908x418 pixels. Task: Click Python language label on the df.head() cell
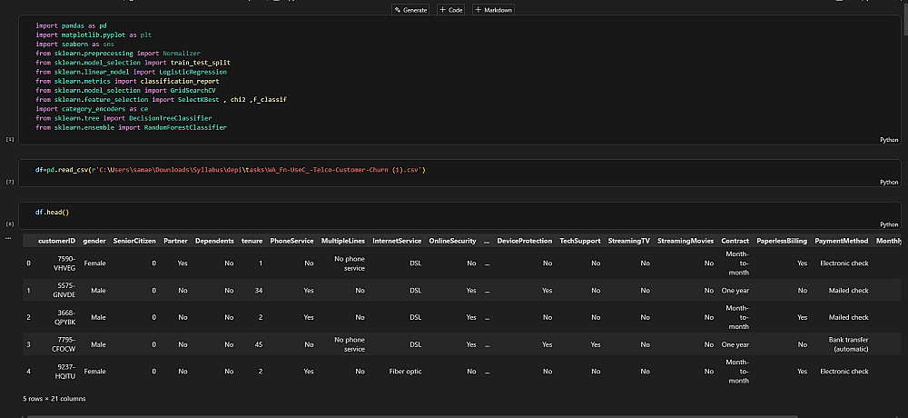889,224
